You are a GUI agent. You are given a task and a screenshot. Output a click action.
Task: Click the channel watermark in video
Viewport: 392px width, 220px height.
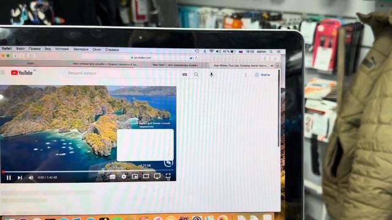[168, 163]
